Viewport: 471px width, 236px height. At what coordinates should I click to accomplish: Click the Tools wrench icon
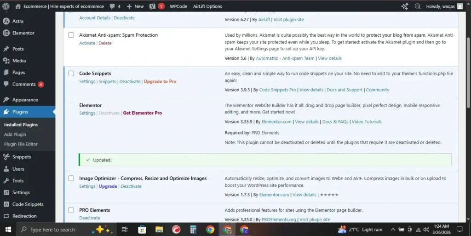click(x=6, y=180)
